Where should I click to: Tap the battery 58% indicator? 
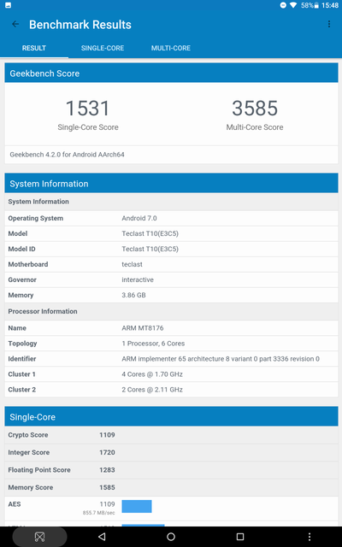pyautogui.click(x=310, y=5)
